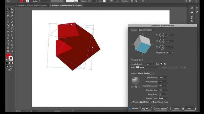
Task: Click the X axis rotation field -12°
Action: tap(170, 35)
